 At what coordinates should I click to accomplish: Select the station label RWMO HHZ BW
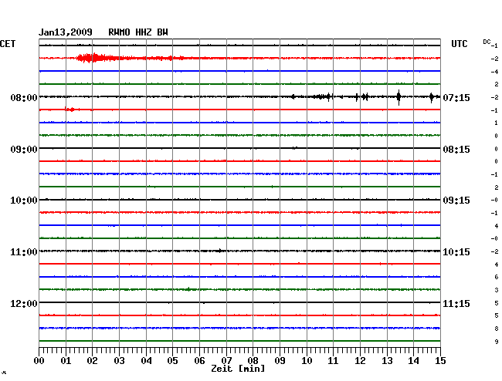click(x=138, y=32)
